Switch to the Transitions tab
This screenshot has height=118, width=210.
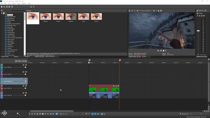click(27, 57)
